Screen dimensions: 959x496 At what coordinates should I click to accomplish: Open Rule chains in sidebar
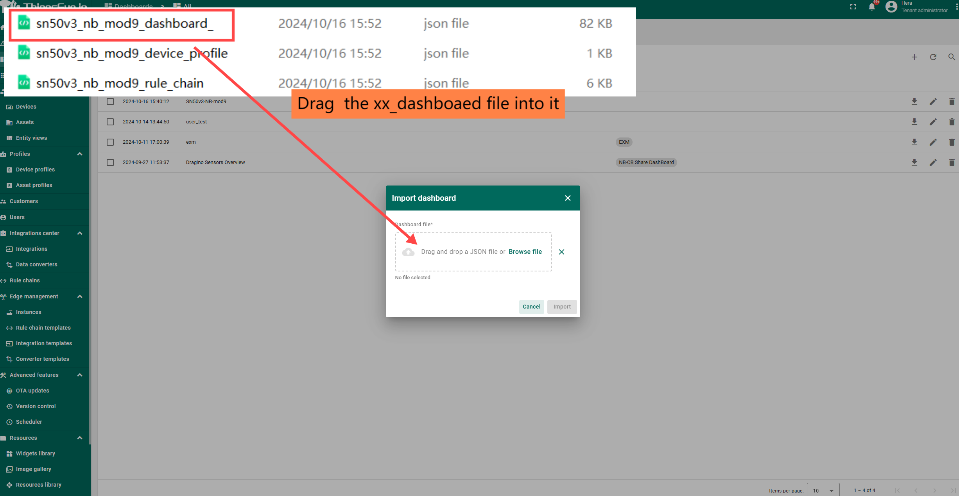25,280
